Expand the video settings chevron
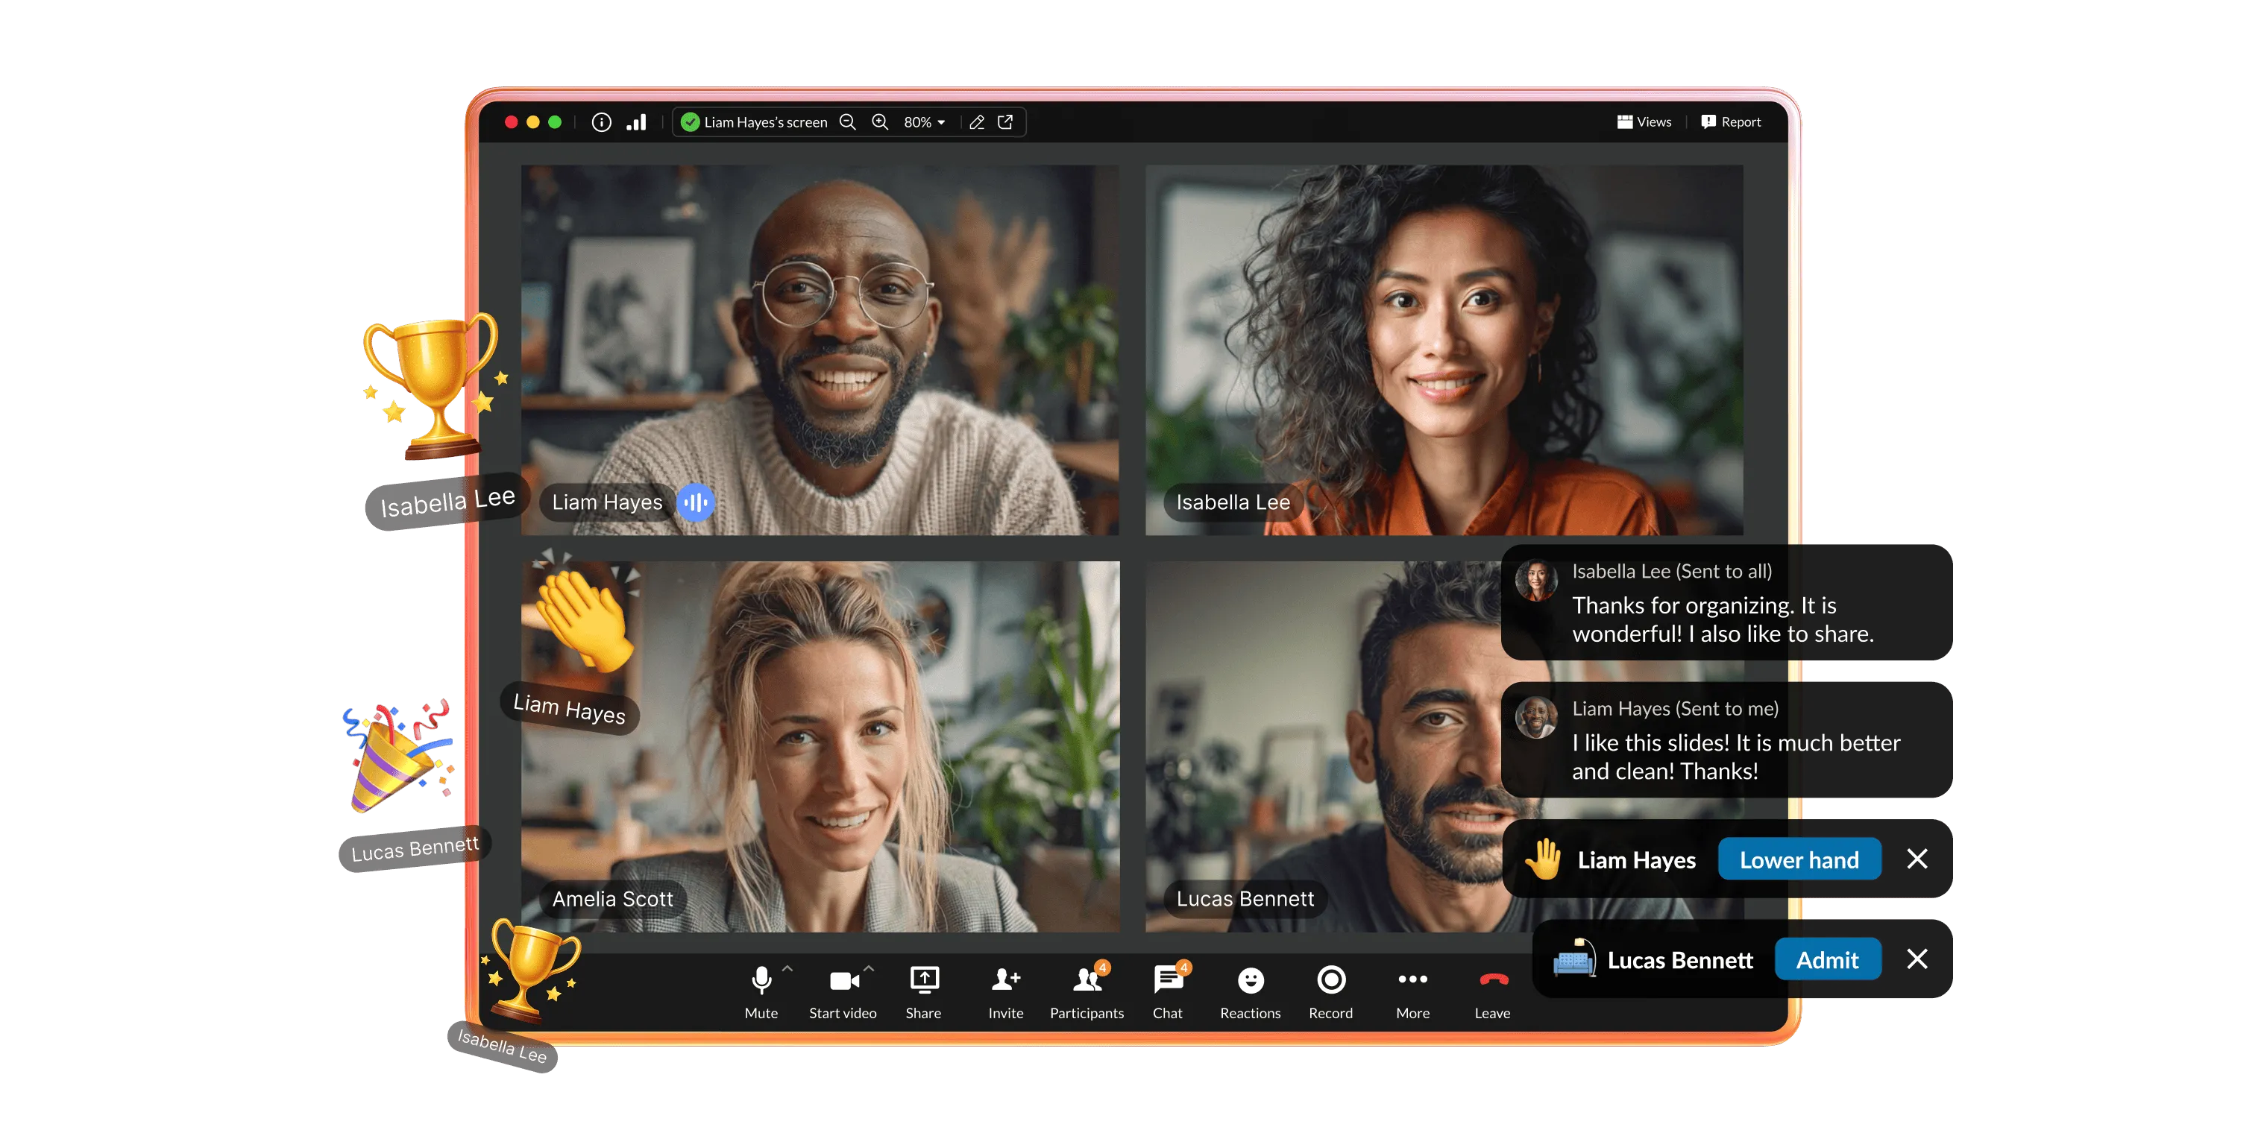Viewport: 2267px width, 1133px height. [x=868, y=968]
